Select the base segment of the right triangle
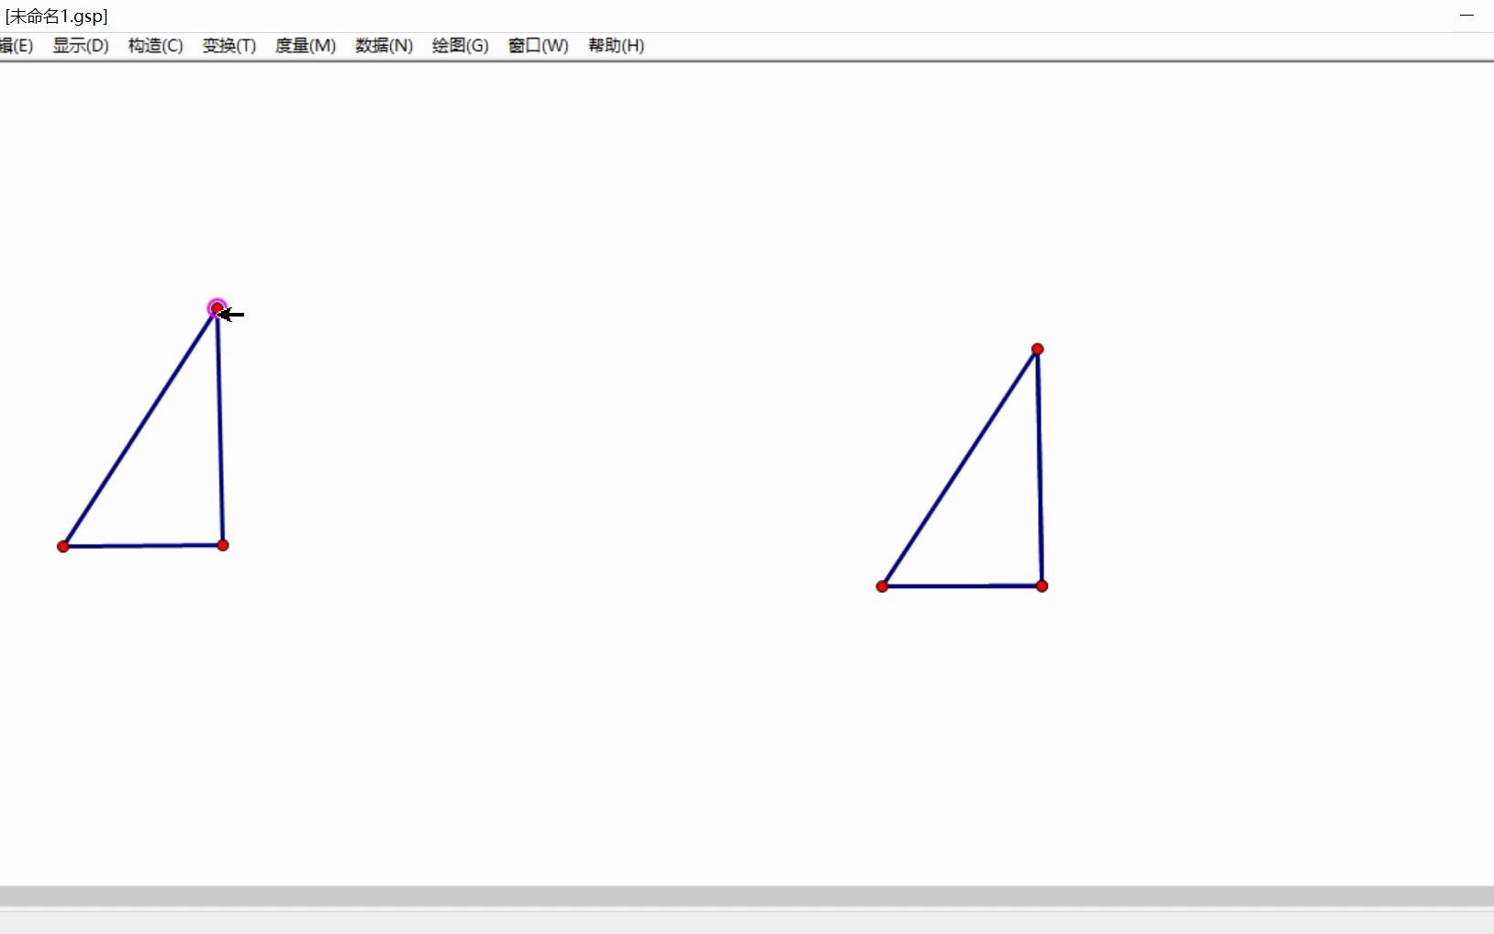This screenshot has width=1494, height=934. (x=964, y=585)
